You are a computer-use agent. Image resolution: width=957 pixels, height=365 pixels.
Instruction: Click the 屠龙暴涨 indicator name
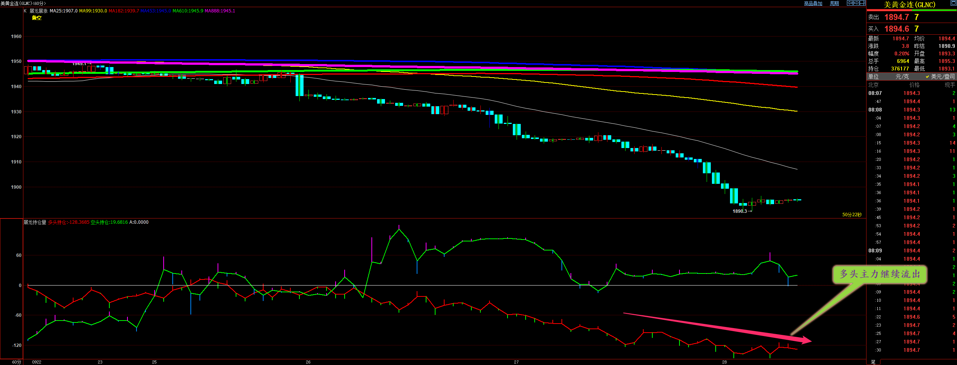coord(38,11)
